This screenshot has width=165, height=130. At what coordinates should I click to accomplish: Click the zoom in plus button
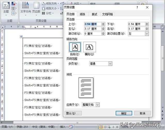pos(158,127)
